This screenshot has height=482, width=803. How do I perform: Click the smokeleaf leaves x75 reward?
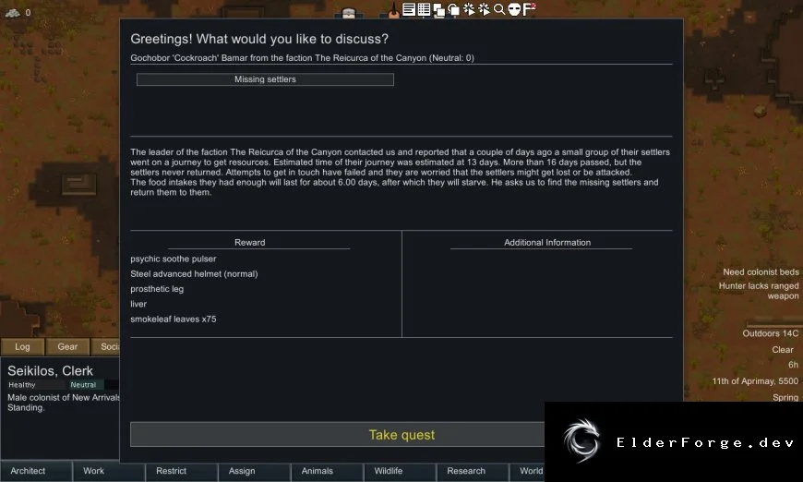pyautogui.click(x=174, y=319)
